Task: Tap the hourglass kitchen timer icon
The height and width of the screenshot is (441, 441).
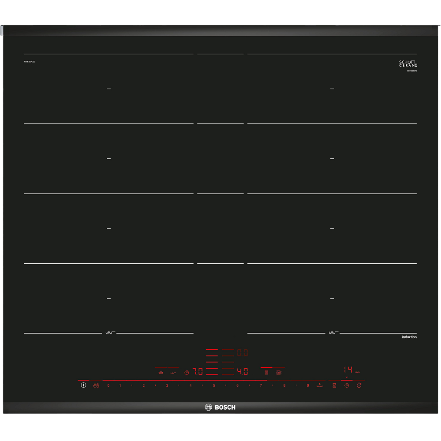Action: (x=334, y=385)
